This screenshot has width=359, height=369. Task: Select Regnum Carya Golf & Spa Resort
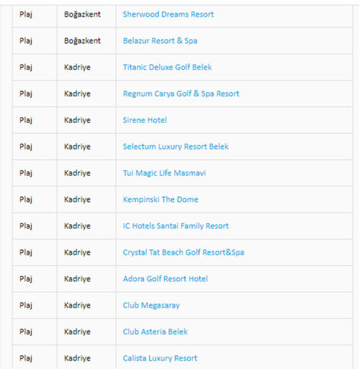point(181,94)
